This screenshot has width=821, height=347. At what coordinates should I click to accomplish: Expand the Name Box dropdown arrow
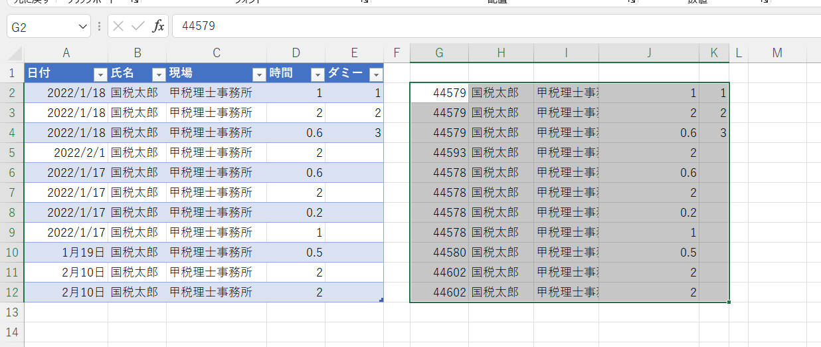coord(82,26)
